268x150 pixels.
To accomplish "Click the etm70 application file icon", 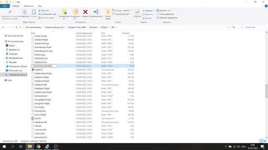I will point(33,118).
